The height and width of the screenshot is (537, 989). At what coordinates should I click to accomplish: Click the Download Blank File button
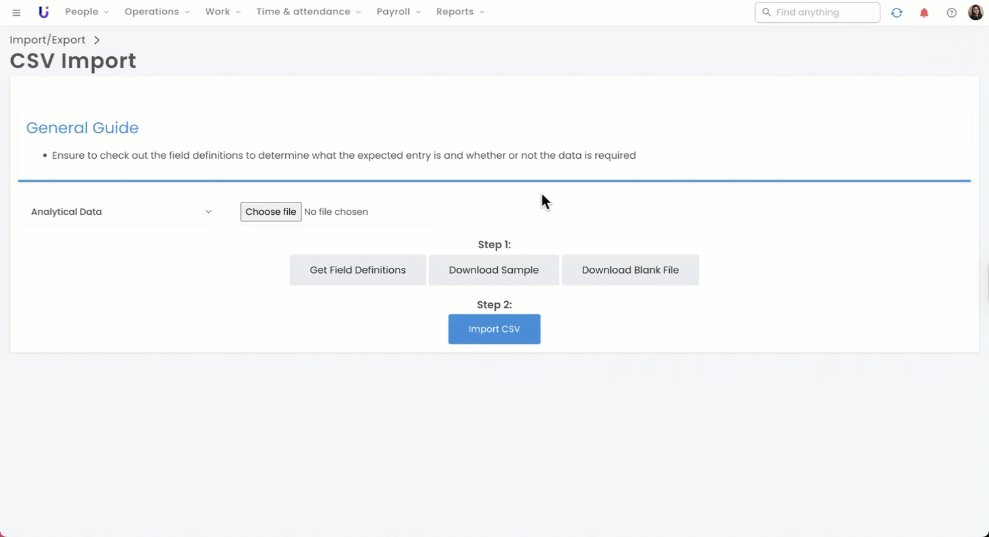[630, 270]
